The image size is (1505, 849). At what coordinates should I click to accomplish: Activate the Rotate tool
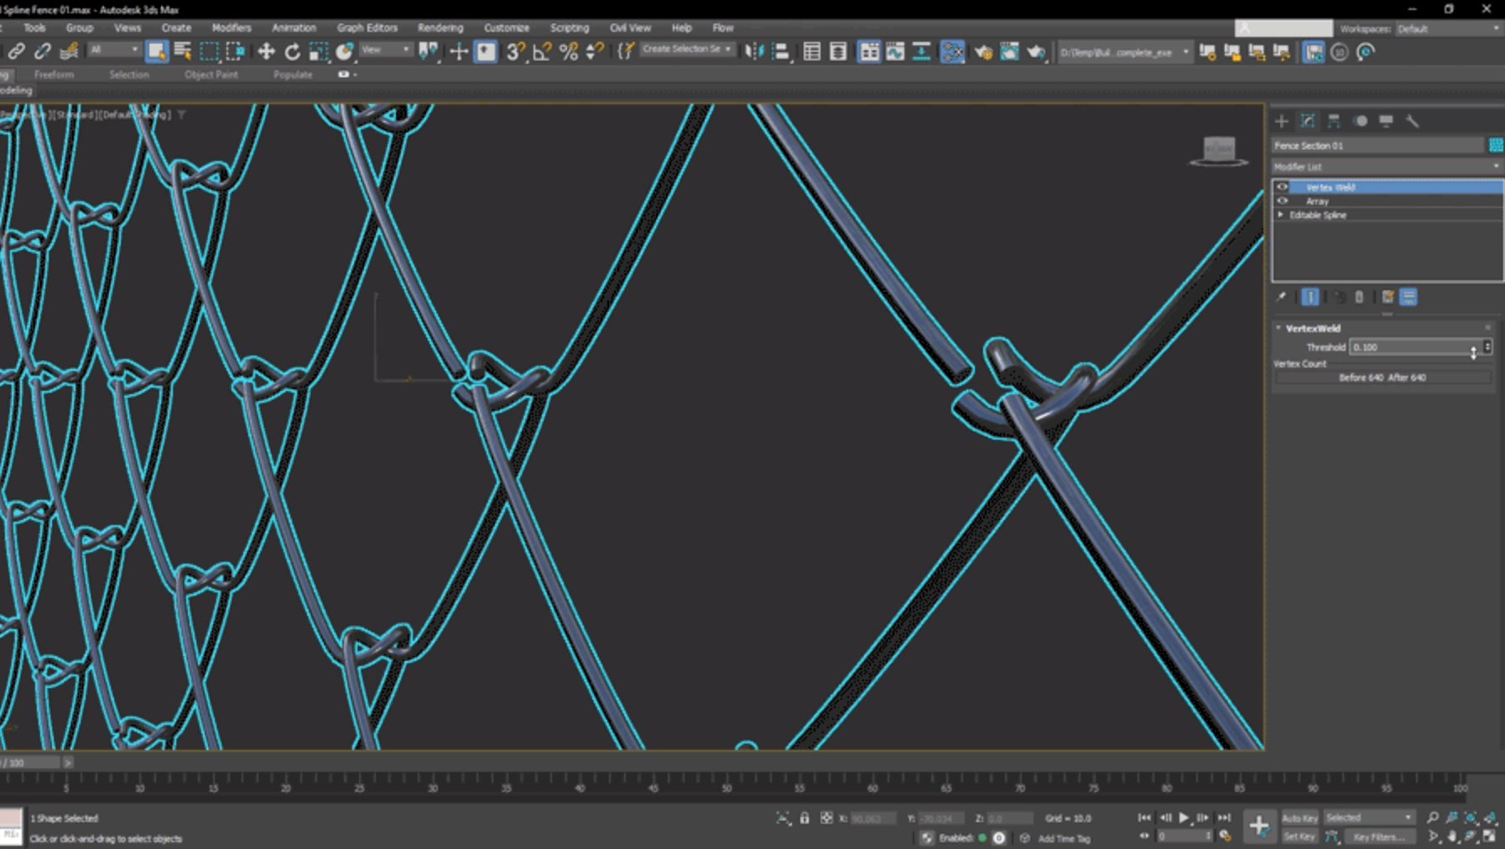coord(292,52)
